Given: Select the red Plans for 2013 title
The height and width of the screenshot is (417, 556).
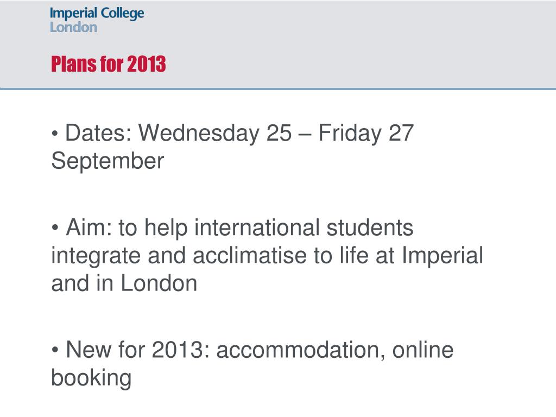Looking at the screenshot, I should pyautogui.click(x=108, y=64).
